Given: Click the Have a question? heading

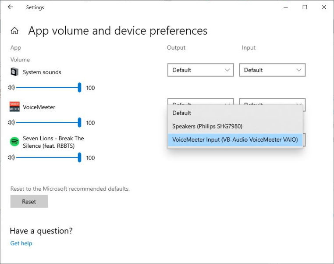Looking at the screenshot, I should tap(41, 231).
